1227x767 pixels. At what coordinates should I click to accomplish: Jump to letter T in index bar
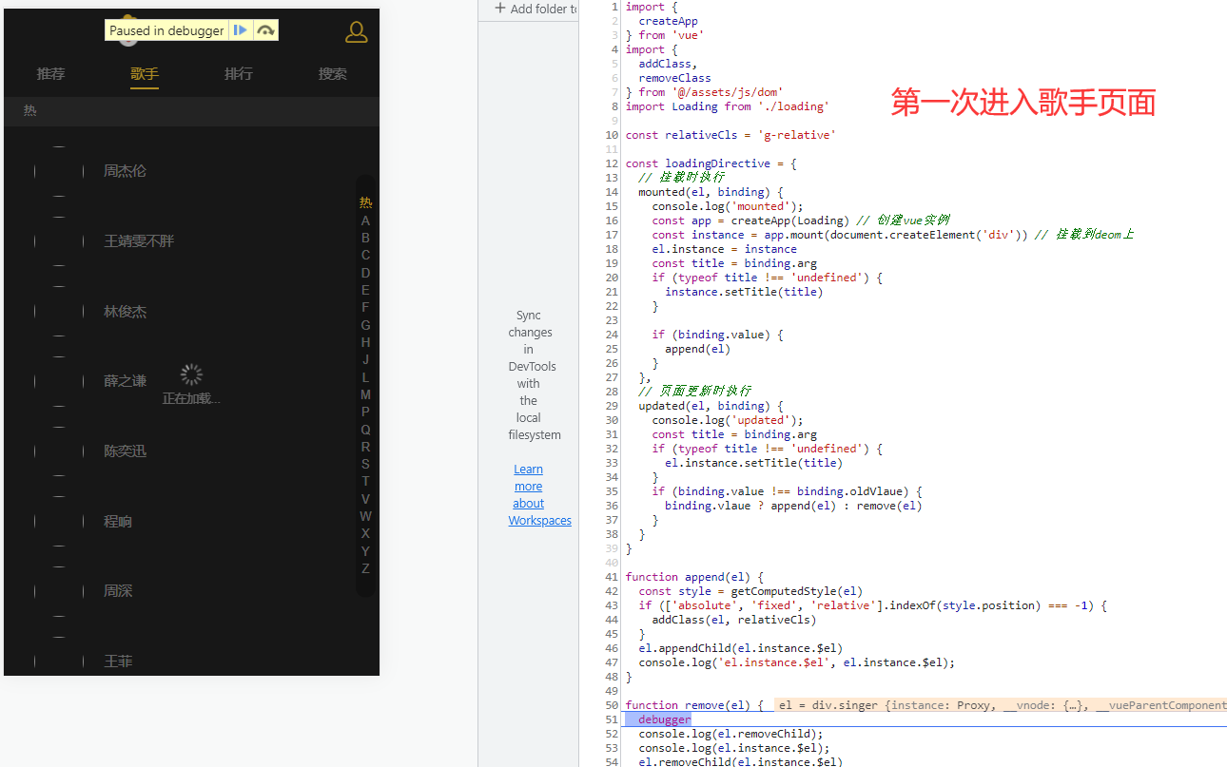point(365,481)
